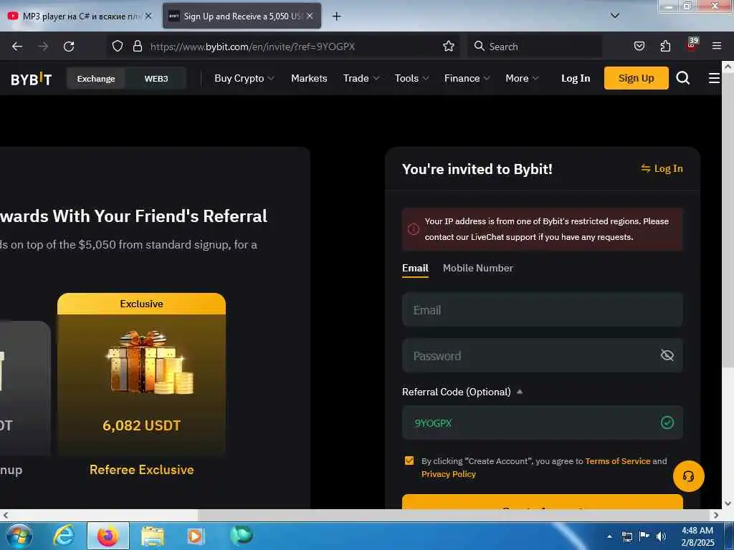The image size is (734, 550).
Task: Click Log In in the navbar
Action: coord(576,78)
